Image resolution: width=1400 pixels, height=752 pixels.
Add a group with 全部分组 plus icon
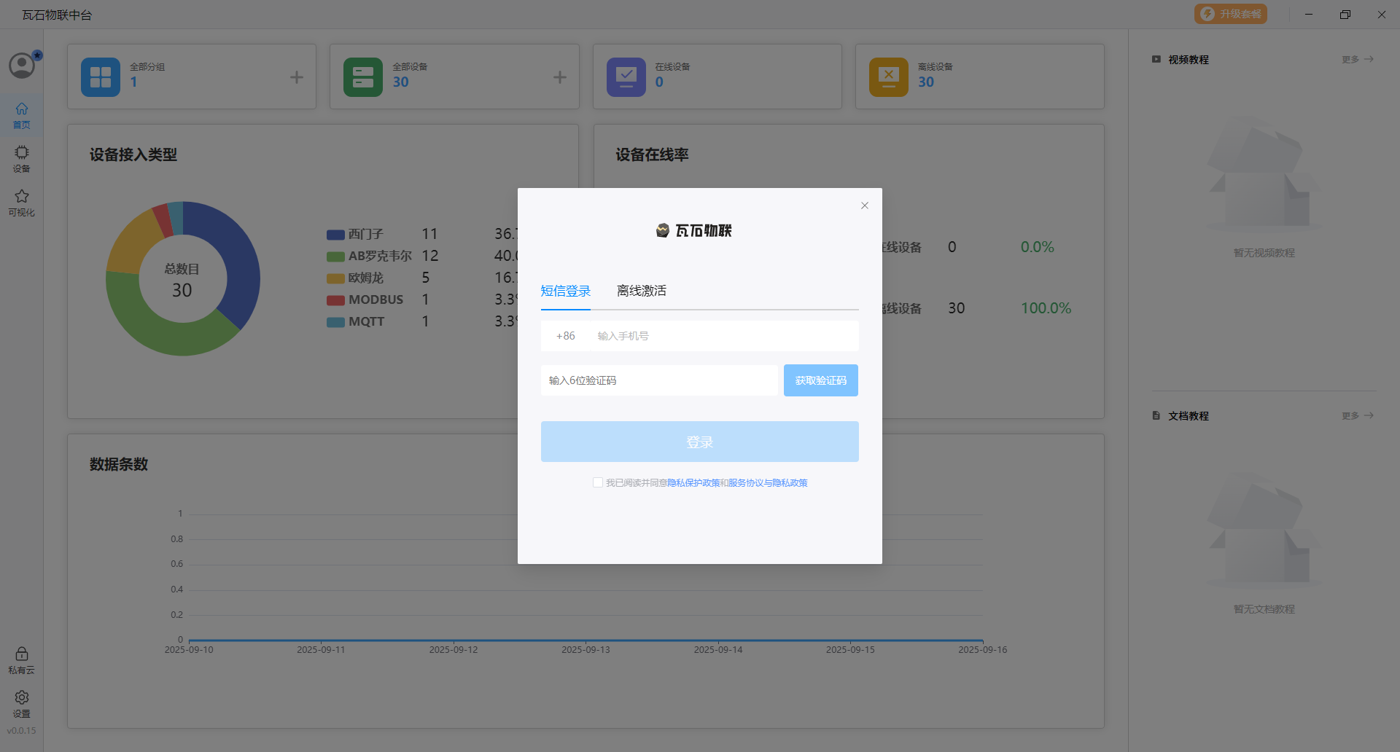[297, 77]
